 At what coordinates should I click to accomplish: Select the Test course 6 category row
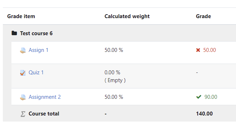pos(119,33)
